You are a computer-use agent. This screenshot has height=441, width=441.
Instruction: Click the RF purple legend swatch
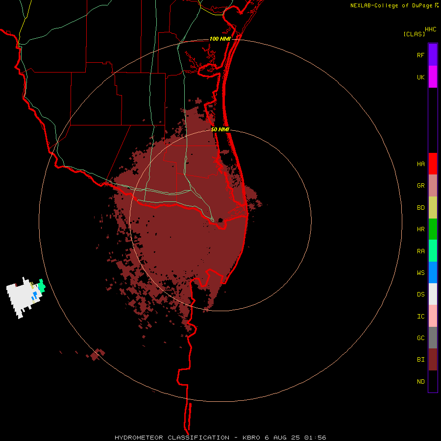[x=433, y=55]
